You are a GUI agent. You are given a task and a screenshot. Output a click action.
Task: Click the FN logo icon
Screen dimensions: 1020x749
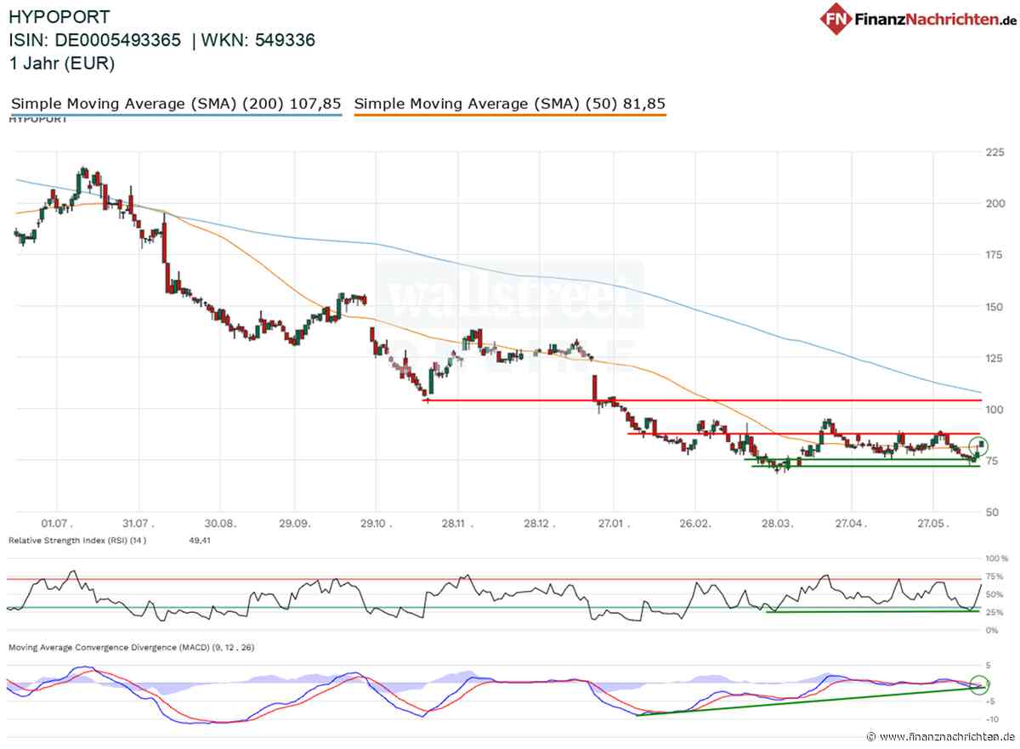click(x=836, y=18)
